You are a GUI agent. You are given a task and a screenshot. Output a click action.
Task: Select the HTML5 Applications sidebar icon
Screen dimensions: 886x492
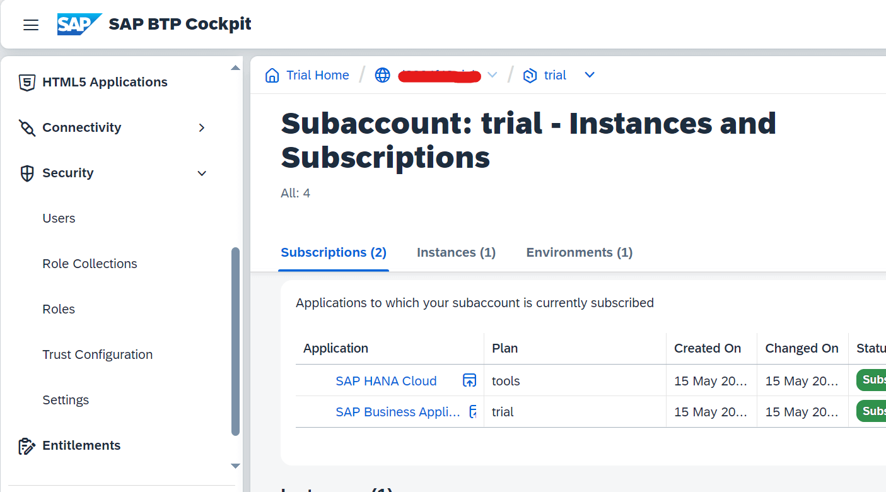(x=26, y=81)
